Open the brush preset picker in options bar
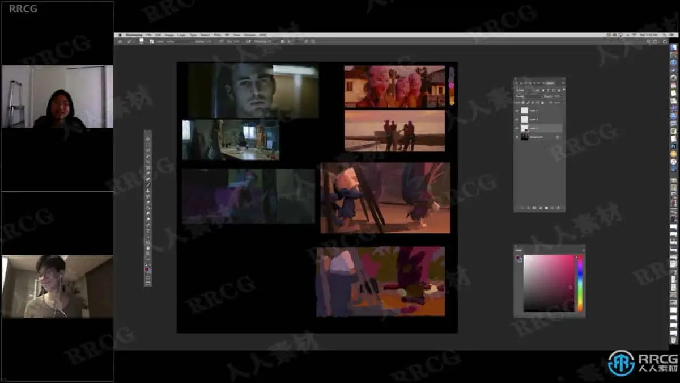Screen dimensions: 680x383 coord(142,41)
